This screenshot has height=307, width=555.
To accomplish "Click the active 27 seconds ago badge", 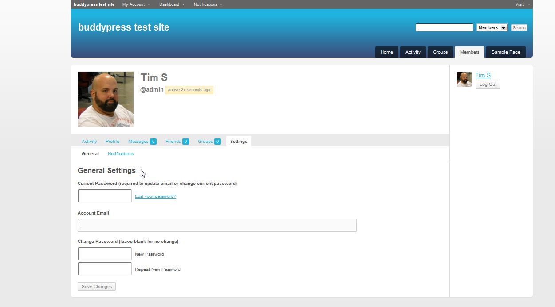I will pos(189,90).
